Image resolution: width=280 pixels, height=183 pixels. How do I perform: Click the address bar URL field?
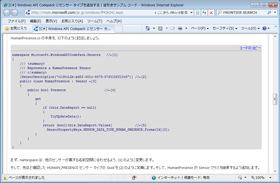(x=89, y=12)
